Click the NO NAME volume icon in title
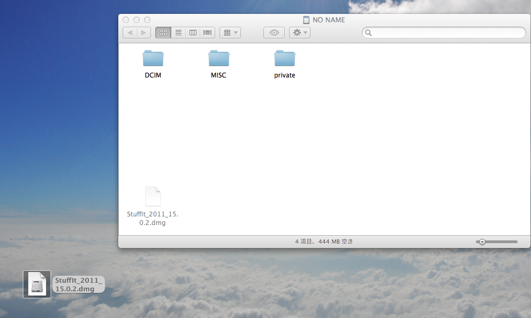Viewport: 531px width, 318px height. [307, 20]
